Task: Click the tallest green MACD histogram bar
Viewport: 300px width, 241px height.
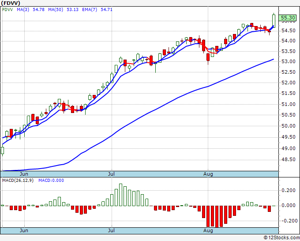Action: click(120, 195)
